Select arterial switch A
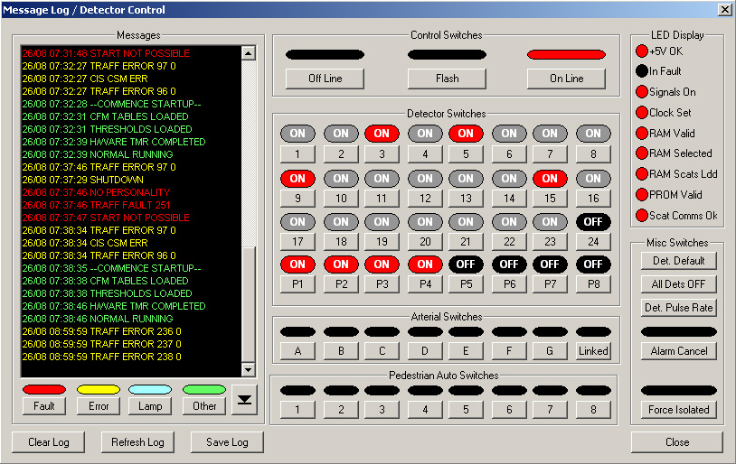736x464 pixels. (297, 351)
